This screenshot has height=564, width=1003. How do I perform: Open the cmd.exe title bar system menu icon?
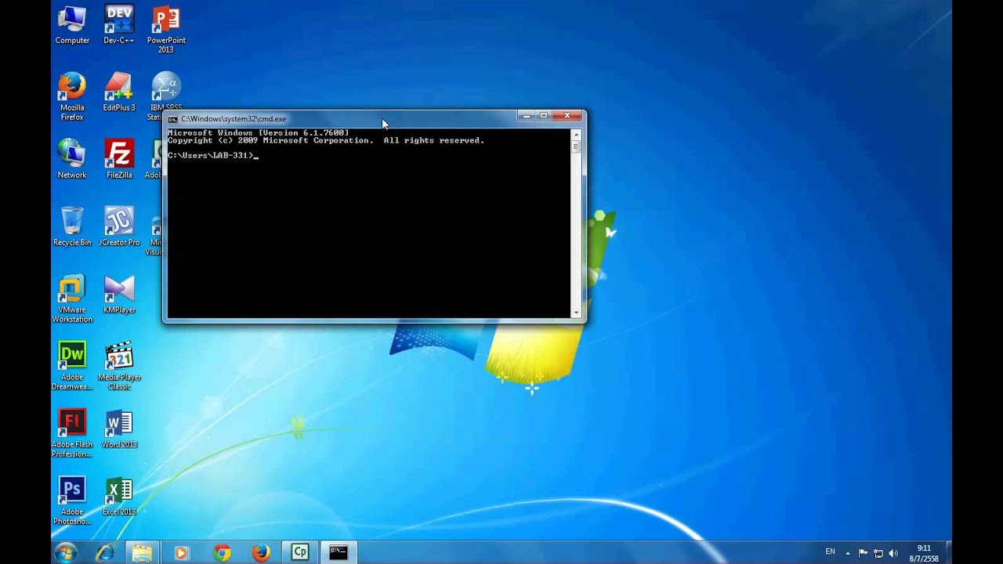pos(172,119)
